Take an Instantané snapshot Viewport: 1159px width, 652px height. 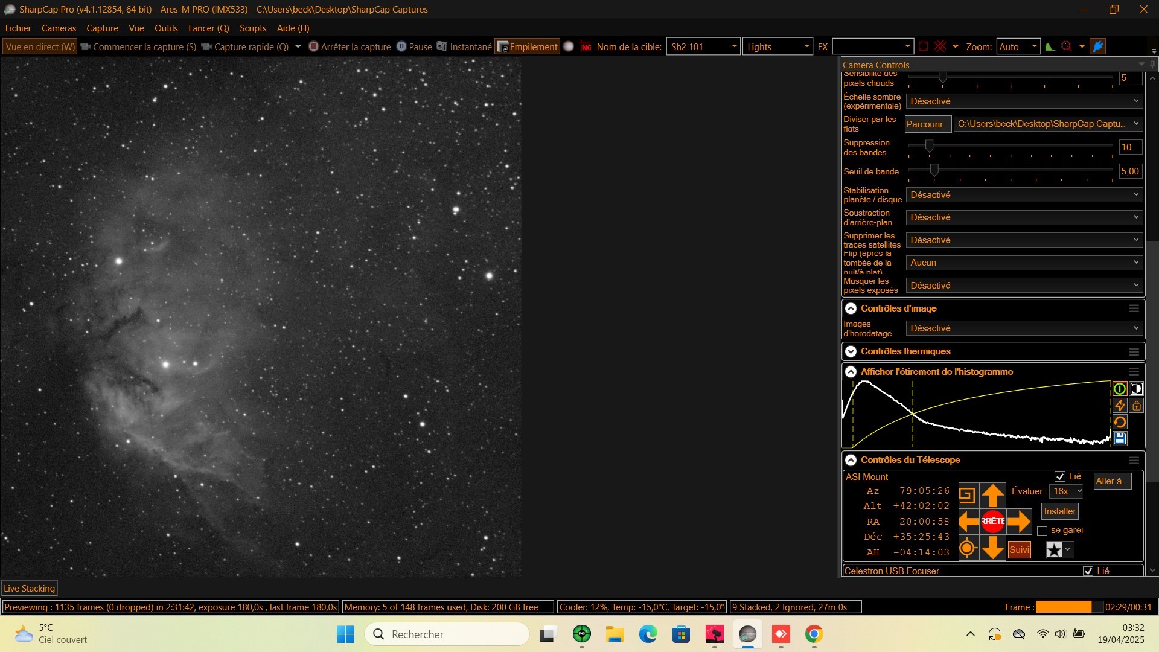464,46
